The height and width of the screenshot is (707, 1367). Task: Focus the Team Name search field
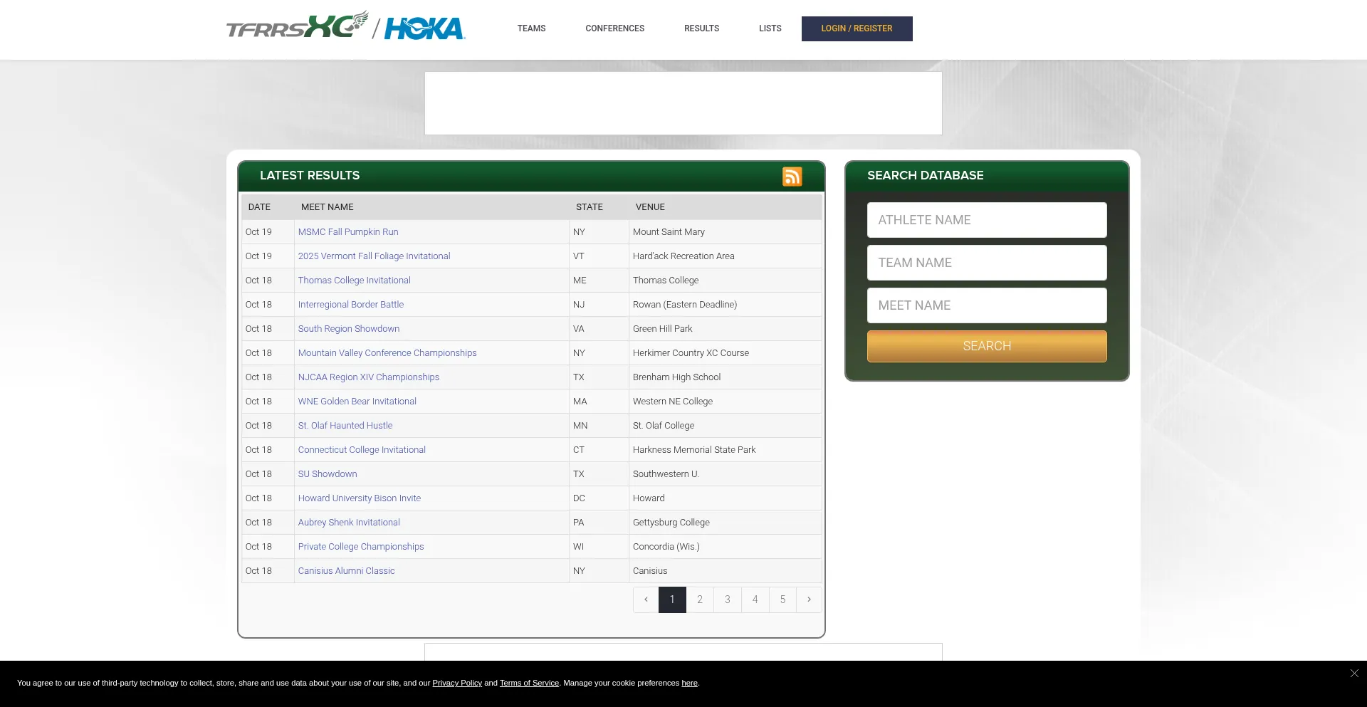click(x=987, y=263)
